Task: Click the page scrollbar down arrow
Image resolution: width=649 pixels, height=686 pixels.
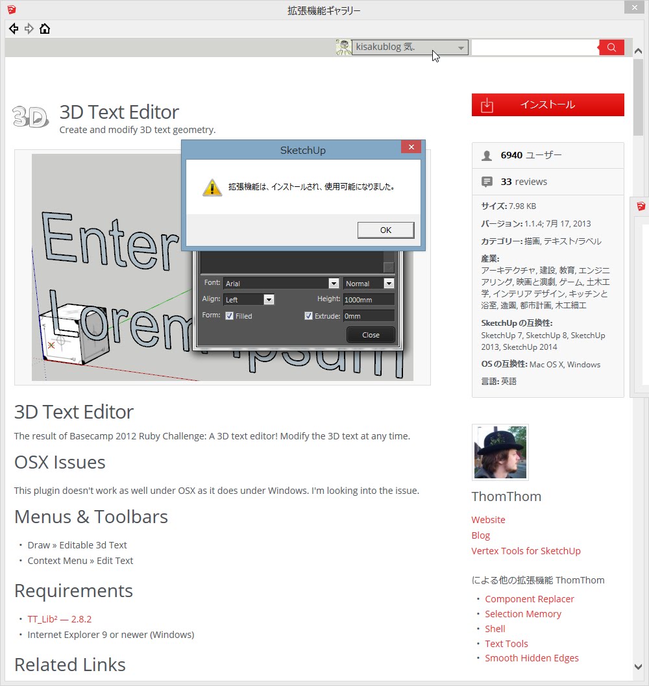Action: pos(638,667)
